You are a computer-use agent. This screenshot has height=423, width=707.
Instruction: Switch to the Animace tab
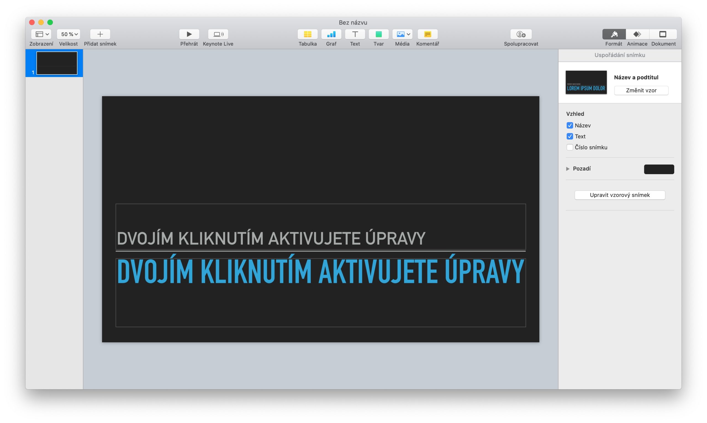(x=637, y=34)
